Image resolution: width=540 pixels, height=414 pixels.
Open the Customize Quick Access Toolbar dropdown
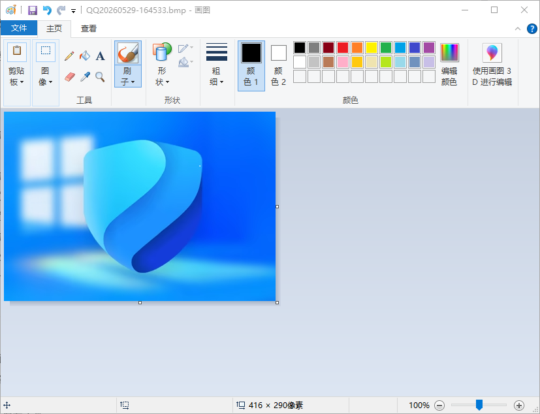click(73, 11)
